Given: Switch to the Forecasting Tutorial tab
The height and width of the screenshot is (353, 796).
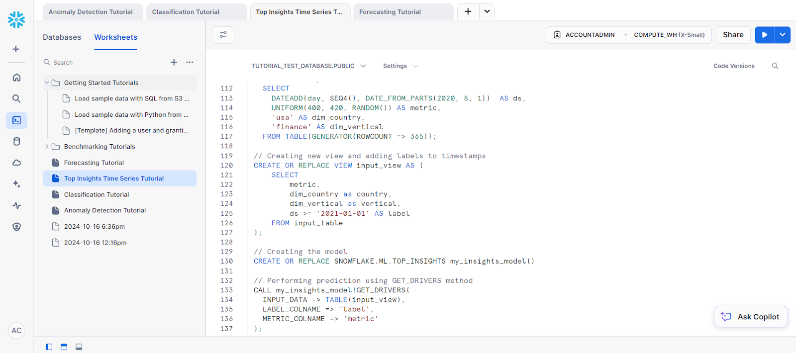Looking at the screenshot, I should click(x=403, y=12).
